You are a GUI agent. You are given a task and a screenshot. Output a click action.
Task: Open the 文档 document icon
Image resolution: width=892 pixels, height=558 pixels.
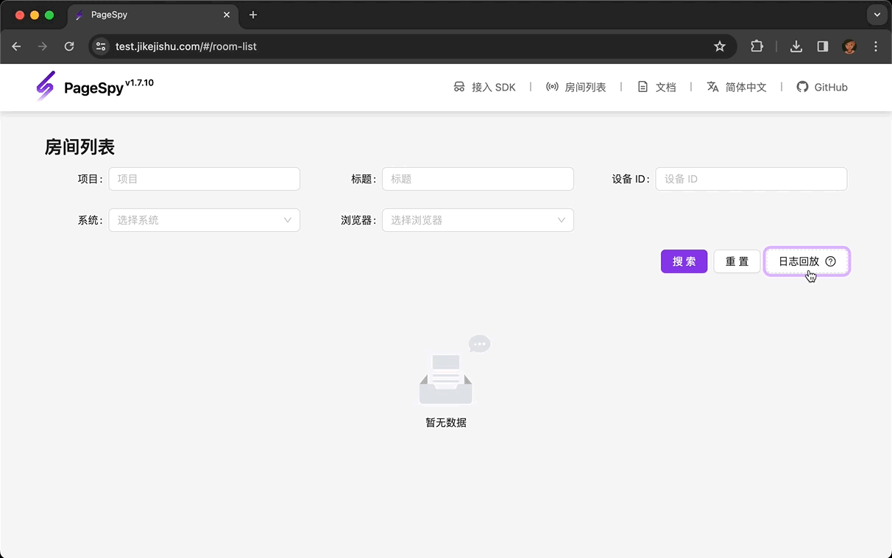(x=643, y=87)
